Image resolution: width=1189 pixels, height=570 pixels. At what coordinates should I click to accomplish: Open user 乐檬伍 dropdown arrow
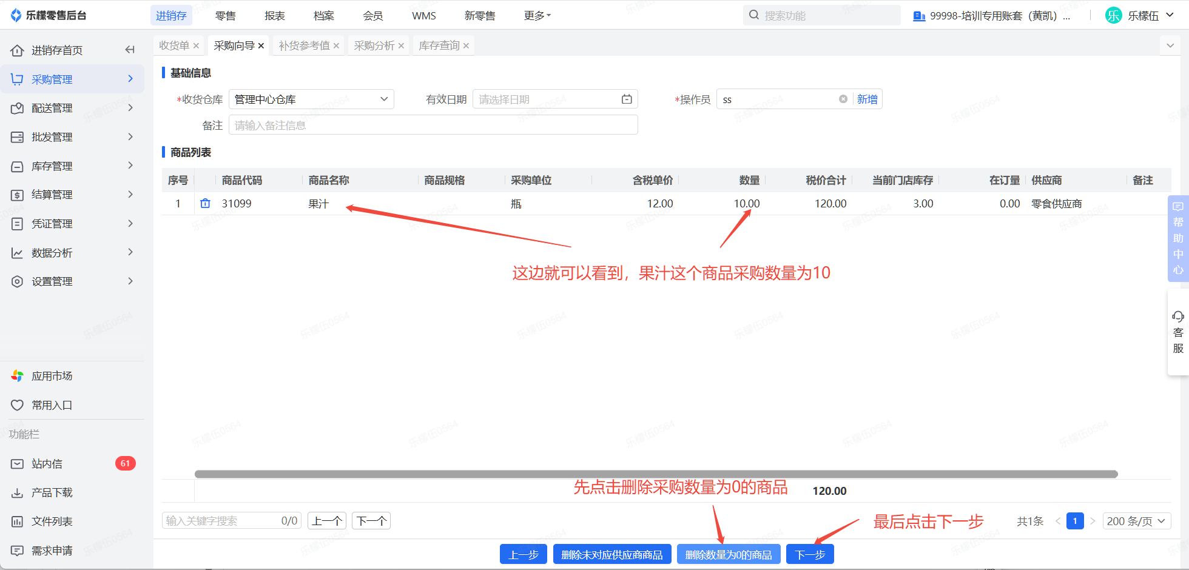(x=1170, y=15)
